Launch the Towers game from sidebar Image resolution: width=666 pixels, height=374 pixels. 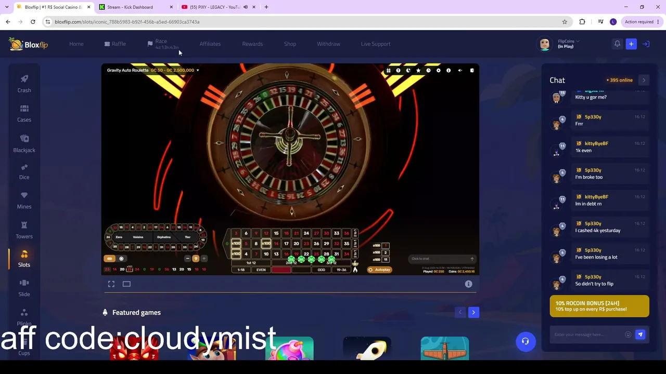[x=24, y=230]
